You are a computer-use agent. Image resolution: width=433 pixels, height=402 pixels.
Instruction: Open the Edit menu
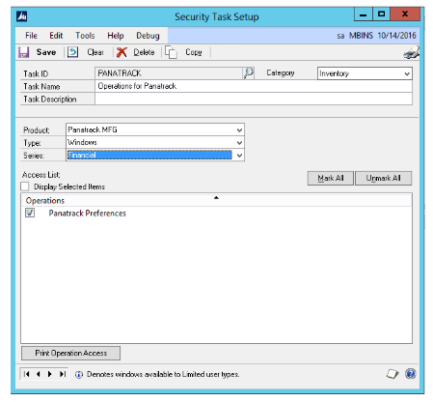point(56,36)
